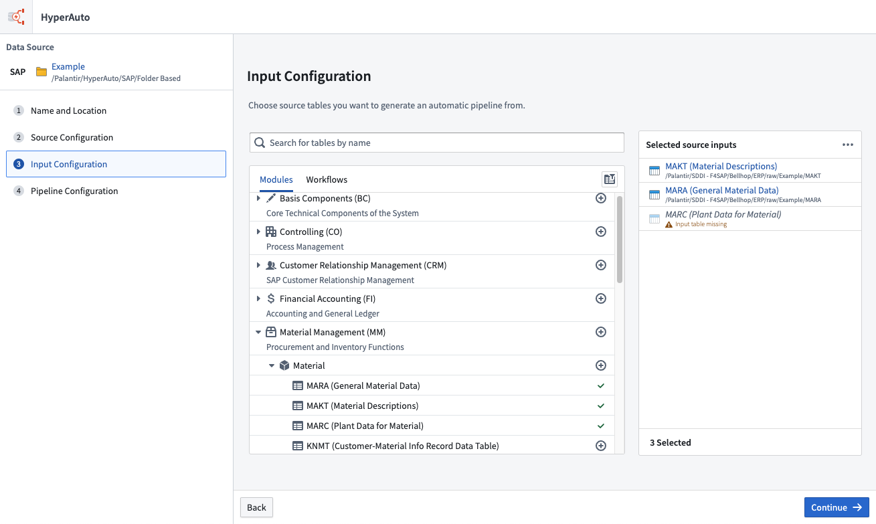Click the search magnifier icon
Screen dimensions: 876x524
click(260, 143)
